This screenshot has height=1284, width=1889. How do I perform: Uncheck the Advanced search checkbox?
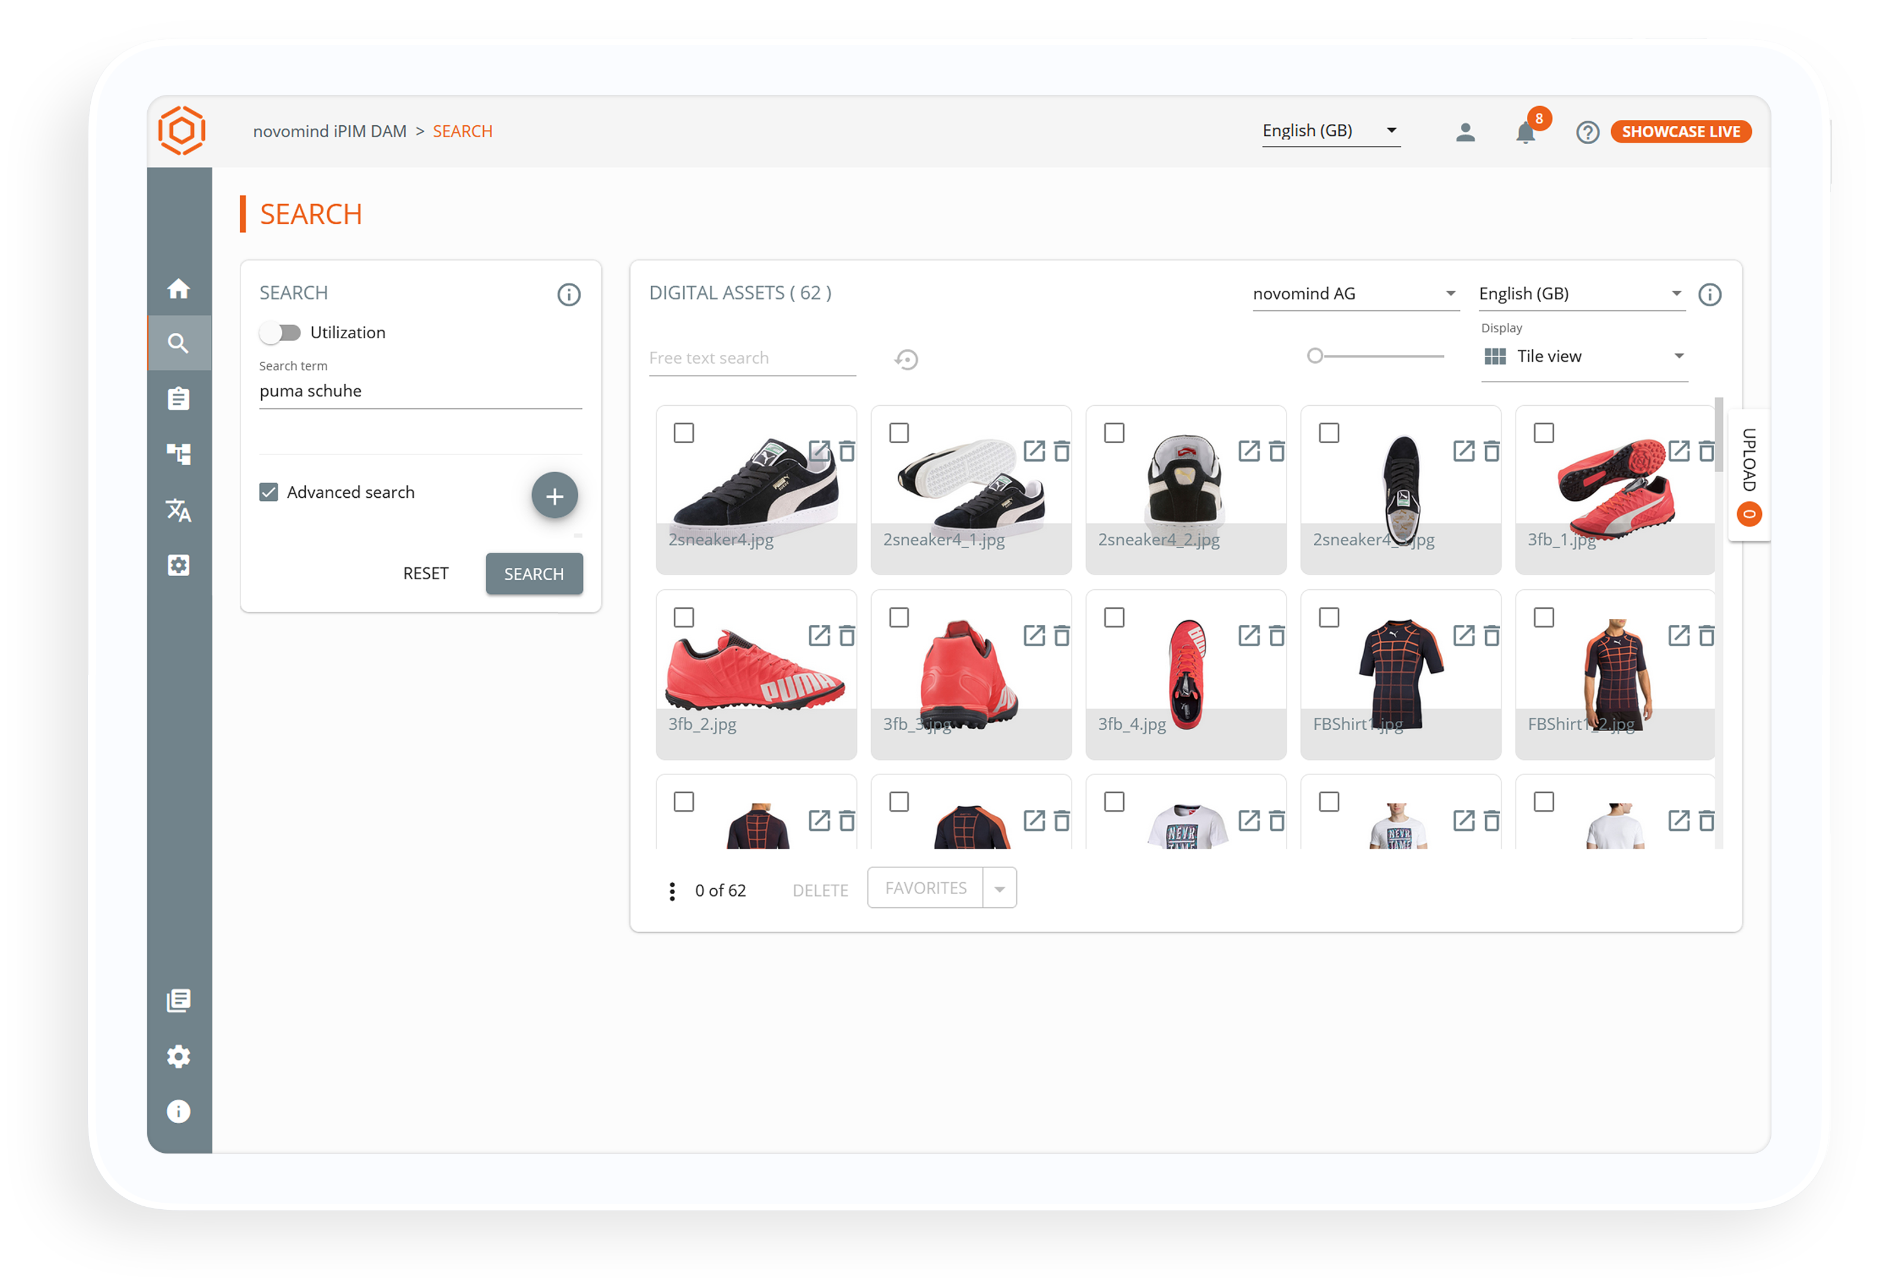click(x=269, y=492)
